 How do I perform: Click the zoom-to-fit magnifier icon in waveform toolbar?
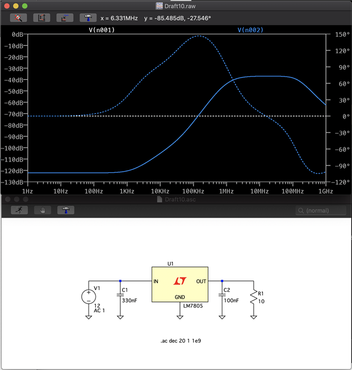point(18,18)
